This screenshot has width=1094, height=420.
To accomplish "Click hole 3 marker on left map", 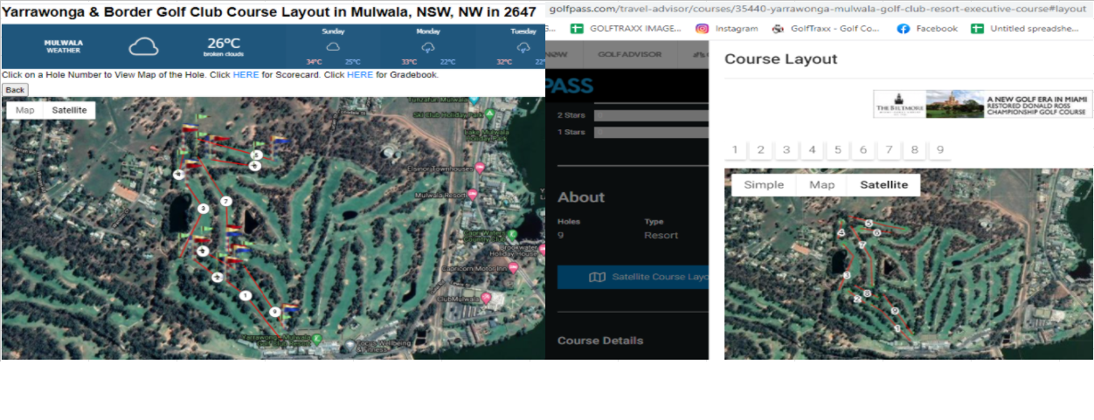I will click(x=203, y=209).
